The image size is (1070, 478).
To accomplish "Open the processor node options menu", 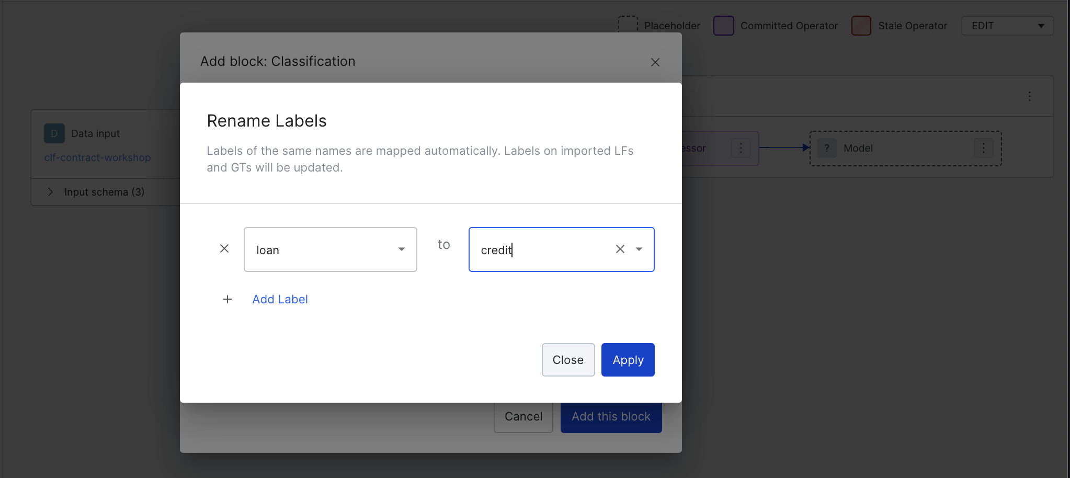I will [x=741, y=148].
